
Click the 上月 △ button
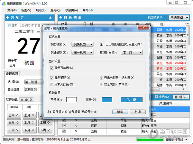pyautogui.click(x=30, y=115)
